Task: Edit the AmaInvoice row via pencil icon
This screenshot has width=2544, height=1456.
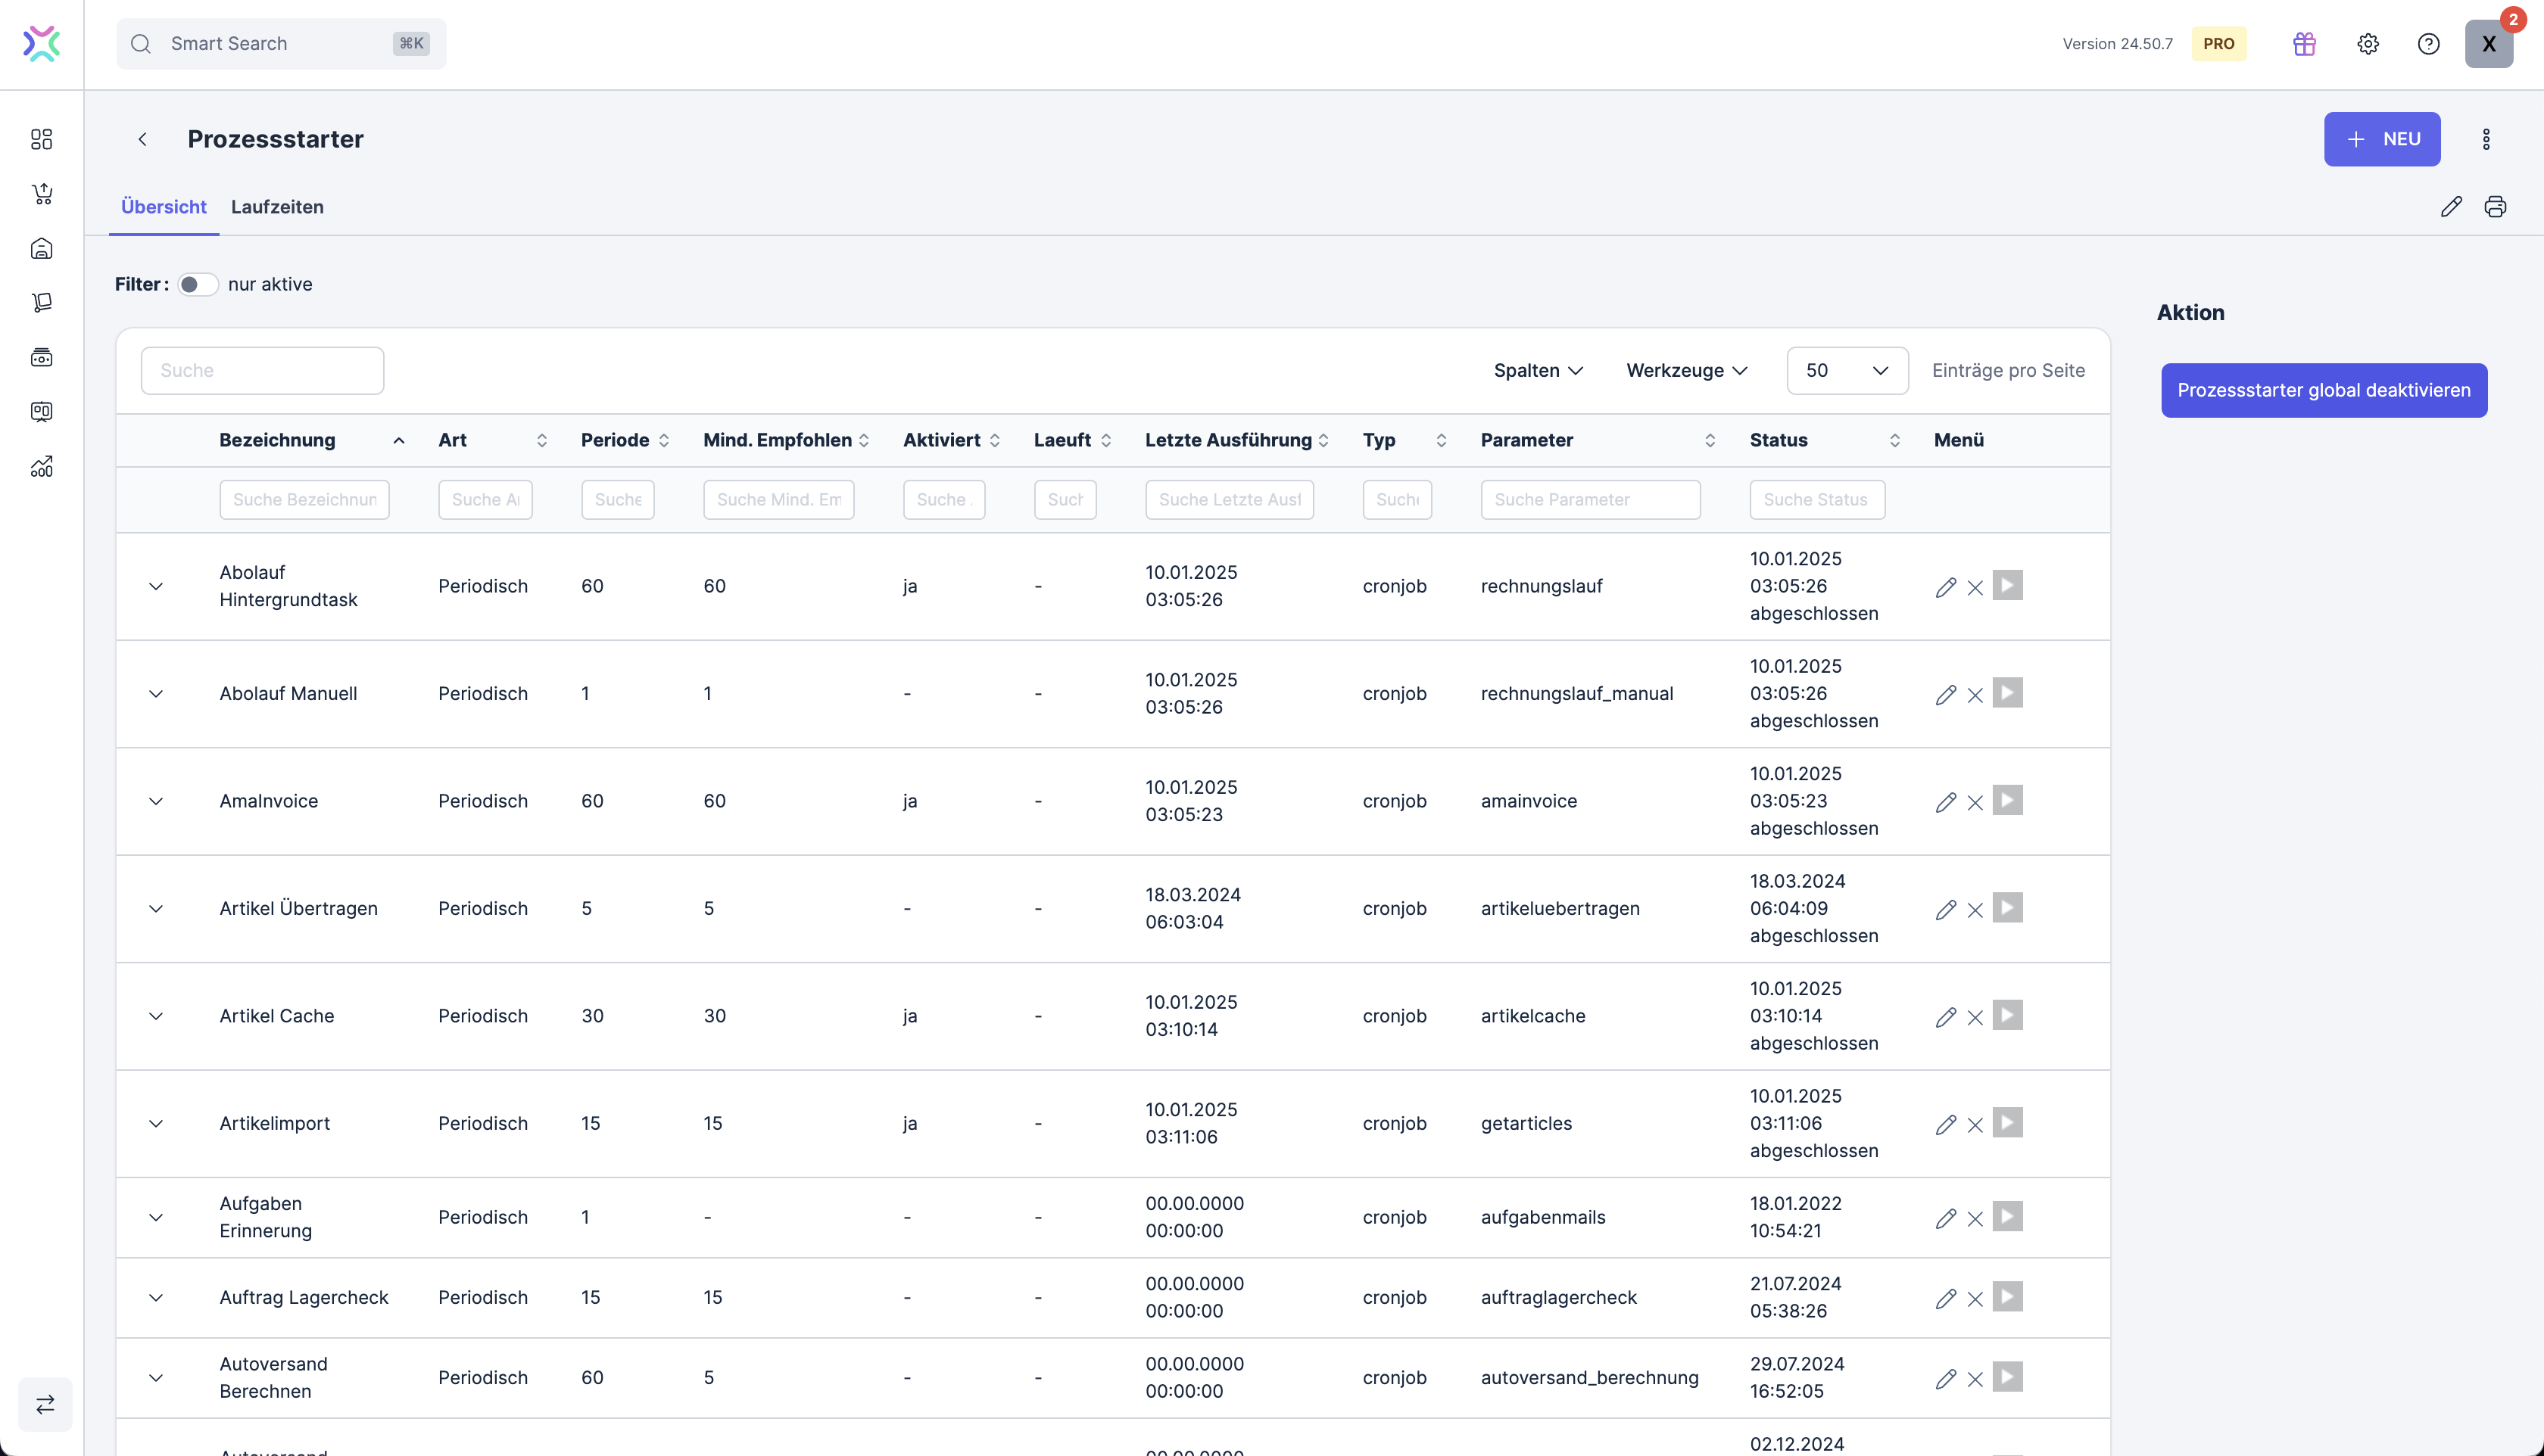Action: tap(1945, 802)
